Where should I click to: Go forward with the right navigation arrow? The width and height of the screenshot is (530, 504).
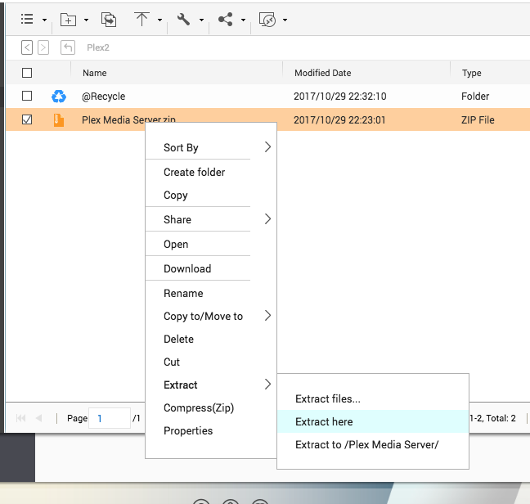[43, 47]
